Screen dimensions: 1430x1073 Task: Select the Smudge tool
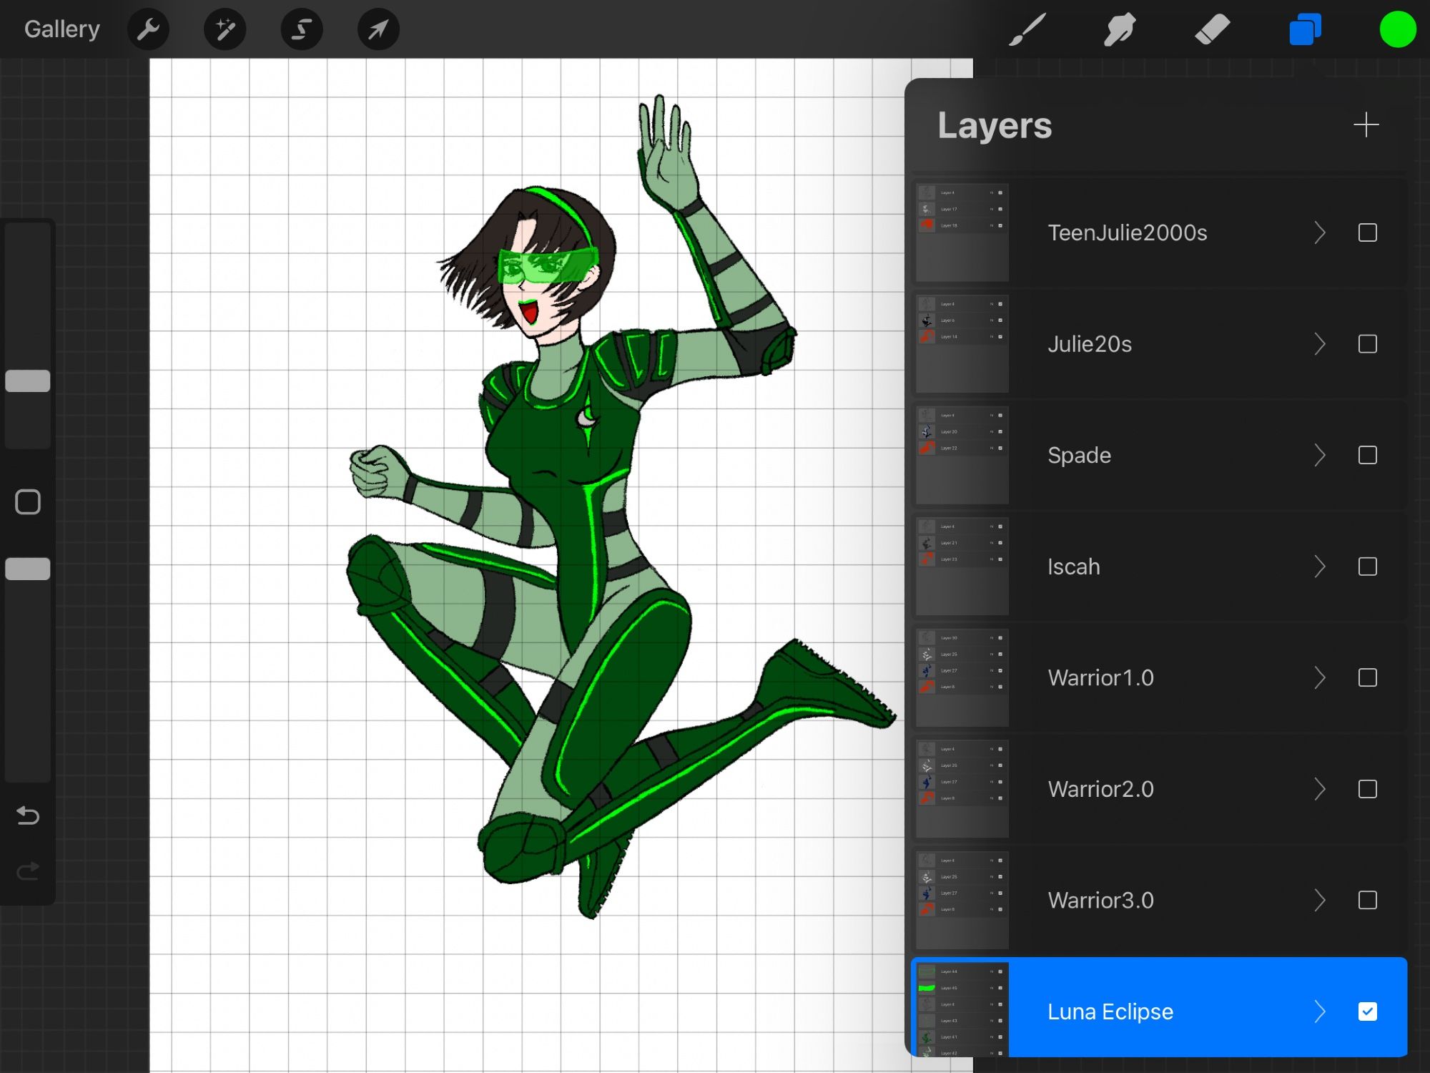point(1120,30)
